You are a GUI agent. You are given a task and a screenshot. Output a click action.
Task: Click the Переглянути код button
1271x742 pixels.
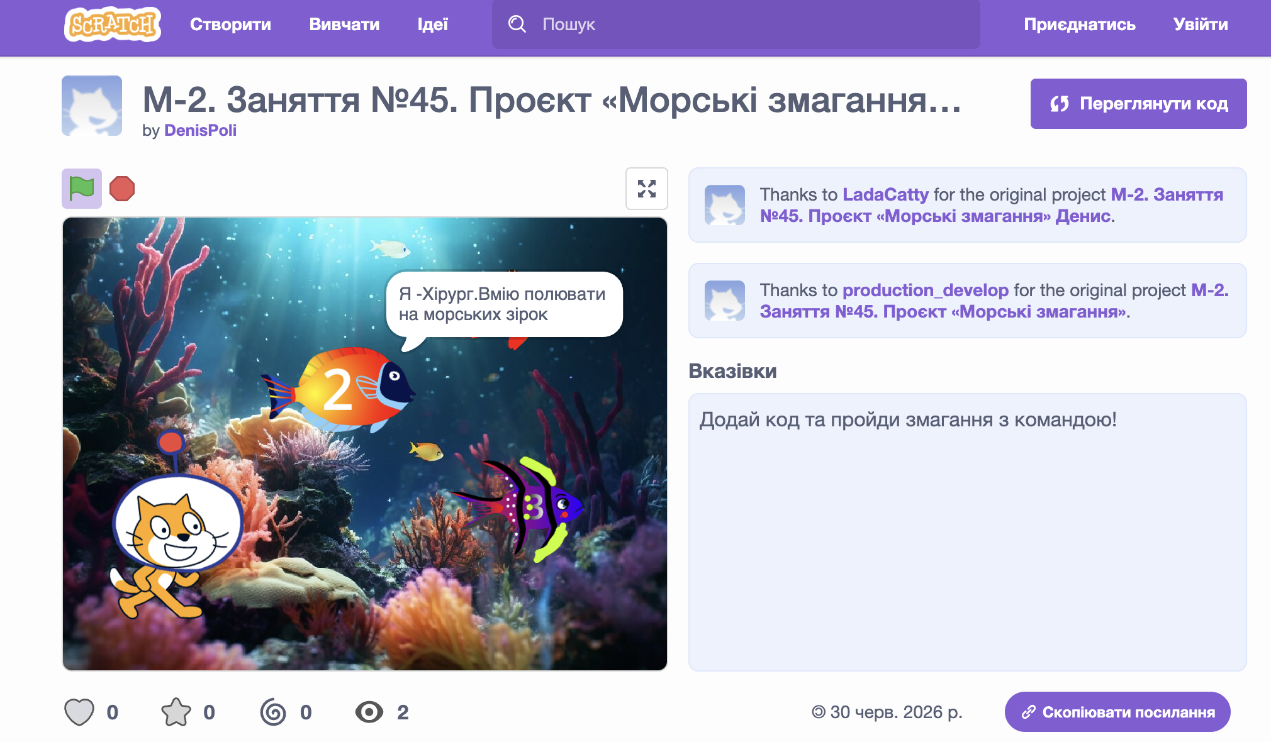click(x=1138, y=104)
